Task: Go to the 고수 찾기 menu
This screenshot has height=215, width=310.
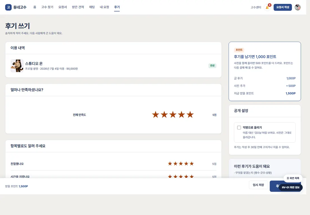Action: 47,7
